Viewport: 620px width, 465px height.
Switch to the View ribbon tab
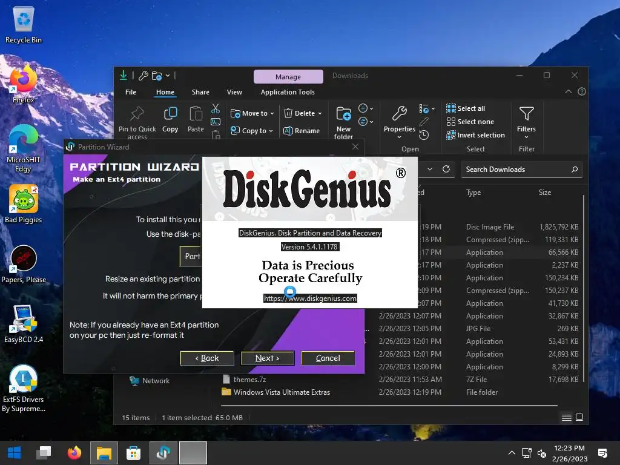pos(234,92)
